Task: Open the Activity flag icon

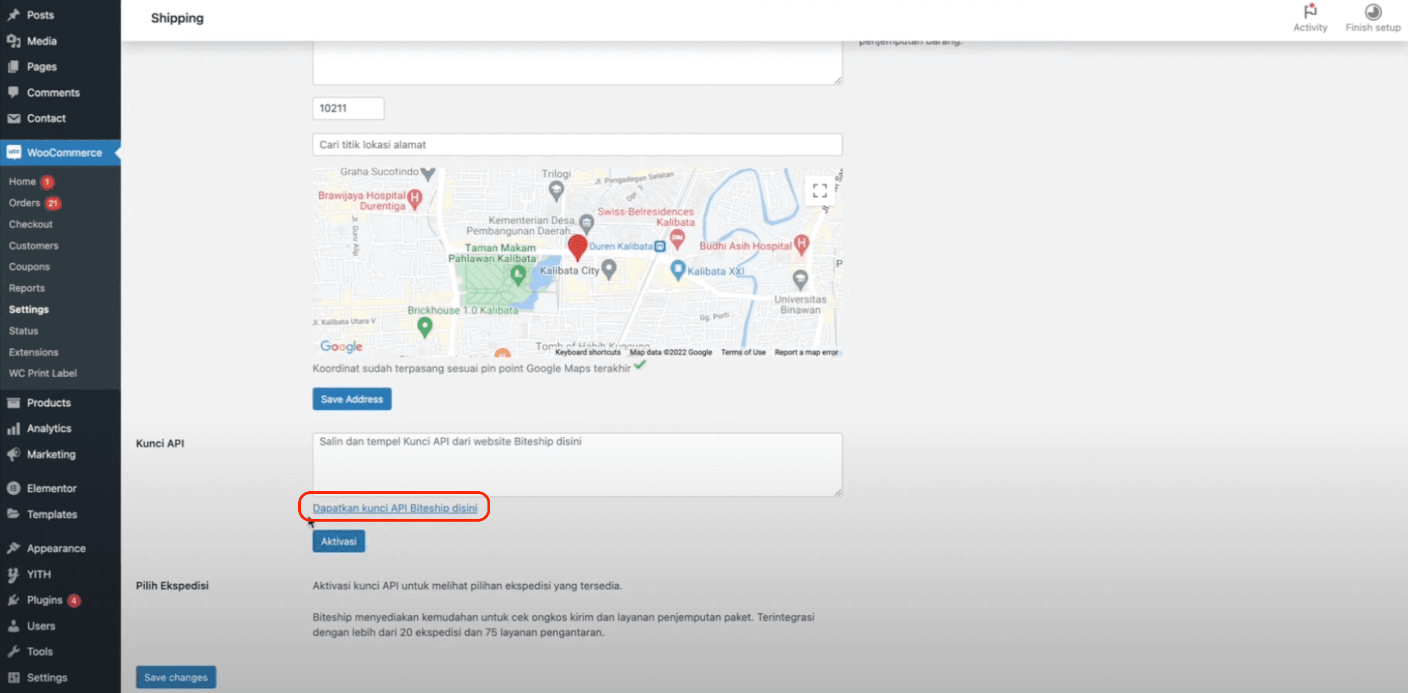Action: [1310, 11]
